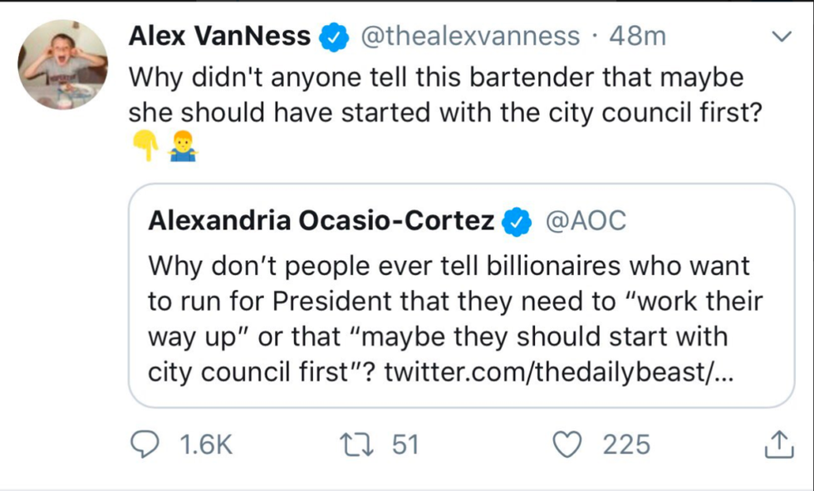Visit the @AOC handle
This screenshot has width=814, height=491.
pos(586,221)
